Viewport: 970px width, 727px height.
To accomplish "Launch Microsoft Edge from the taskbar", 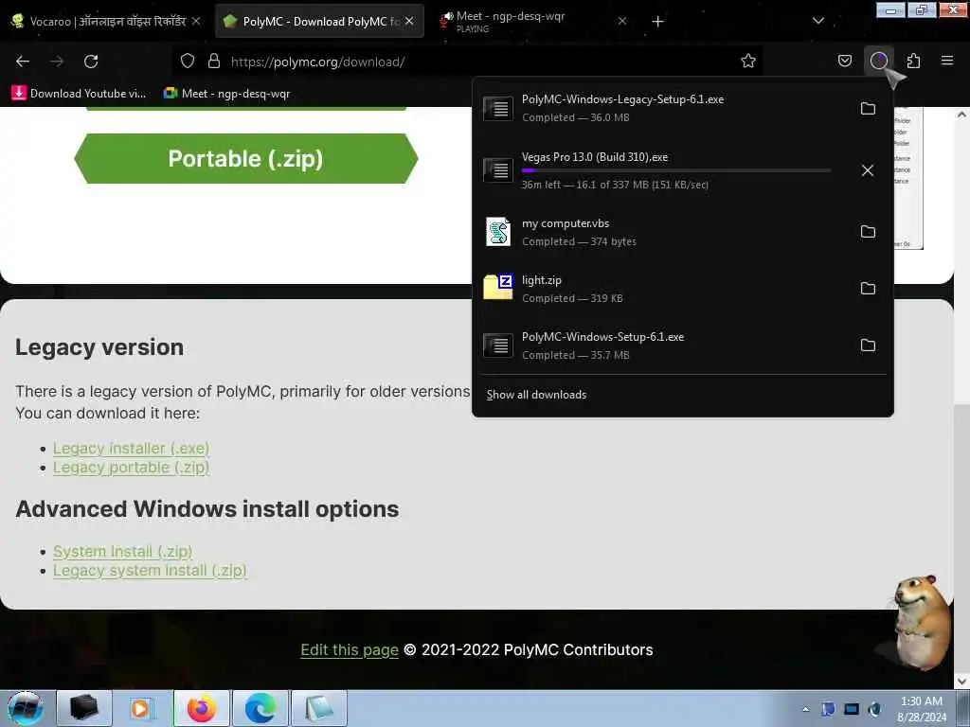I will coord(260,708).
